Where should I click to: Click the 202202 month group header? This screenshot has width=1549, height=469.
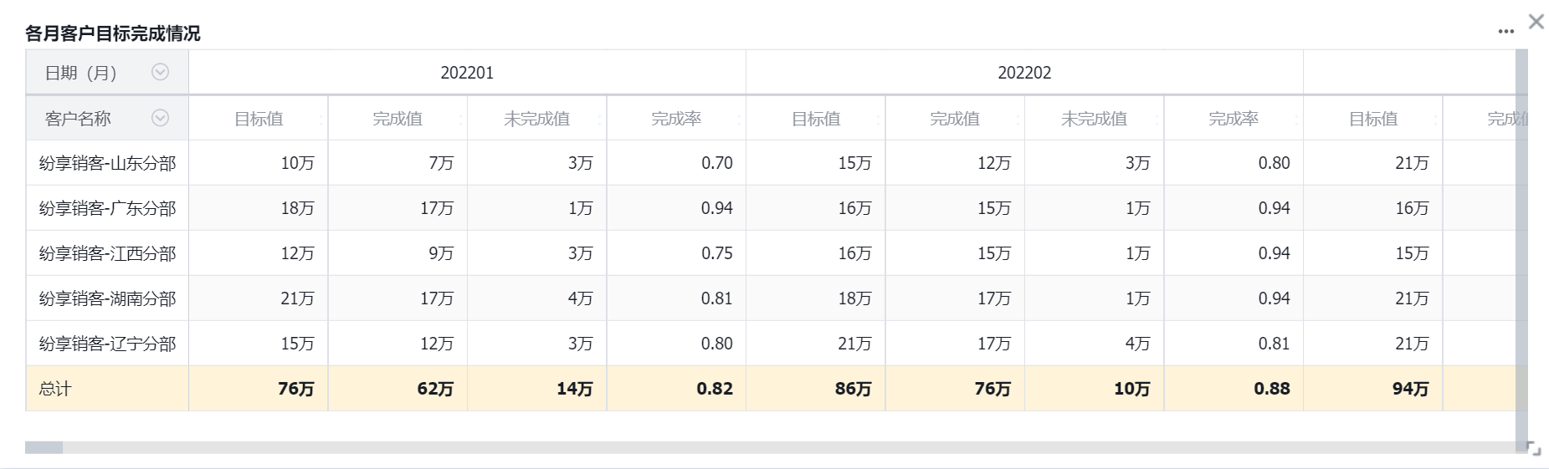click(1024, 73)
